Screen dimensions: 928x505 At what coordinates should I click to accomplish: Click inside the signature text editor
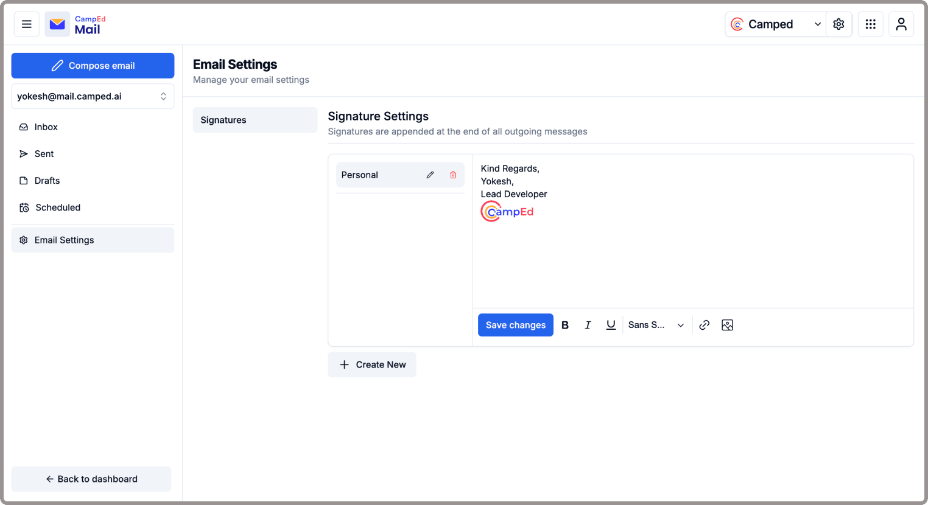[x=693, y=231]
